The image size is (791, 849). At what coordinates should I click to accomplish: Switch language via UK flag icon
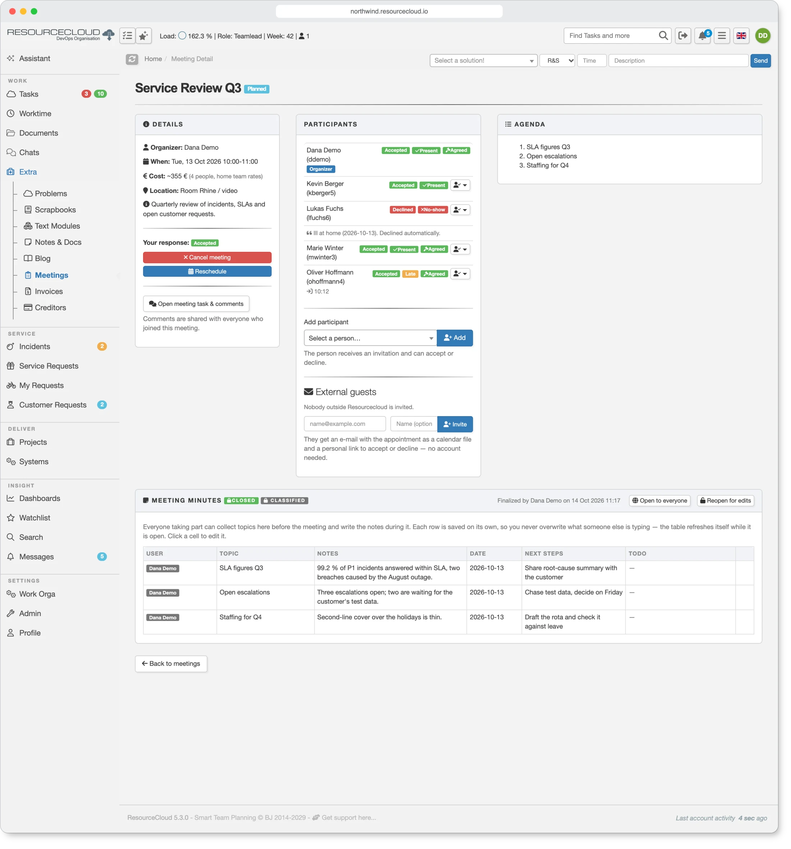point(741,36)
